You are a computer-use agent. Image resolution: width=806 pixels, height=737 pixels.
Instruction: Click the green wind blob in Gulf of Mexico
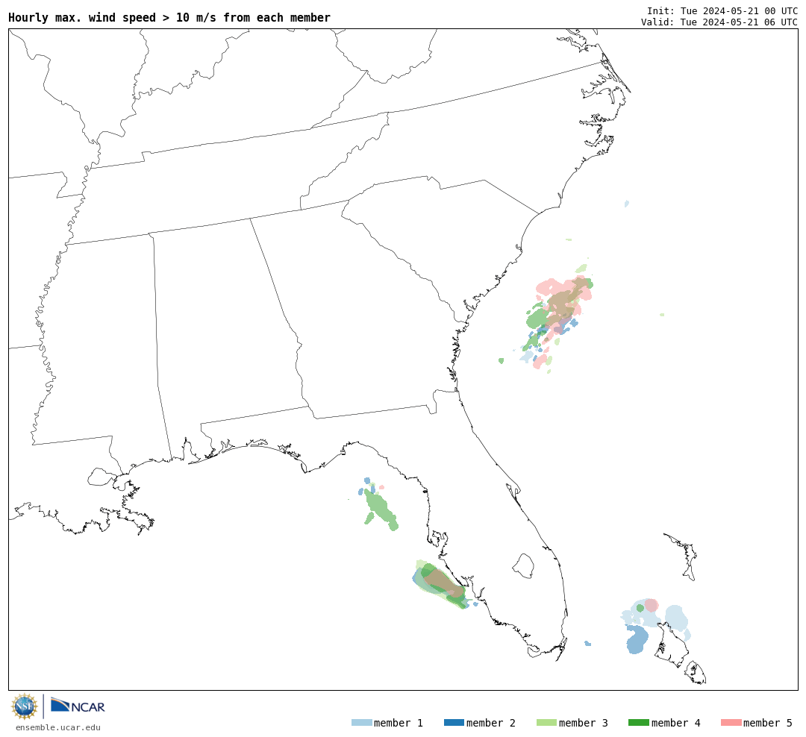click(x=381, y=509)
